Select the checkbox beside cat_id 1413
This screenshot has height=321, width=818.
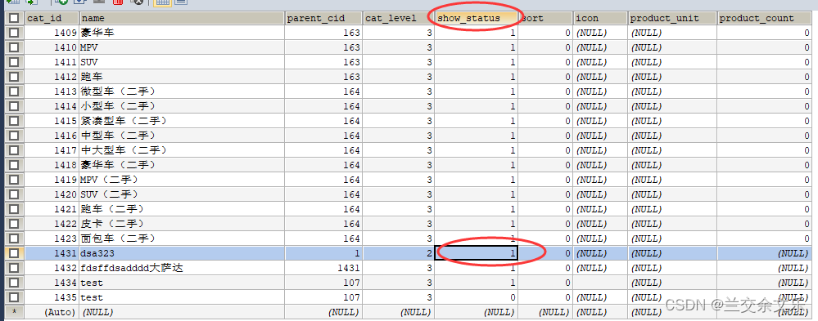pyautogui.click(x=14, y=91)
